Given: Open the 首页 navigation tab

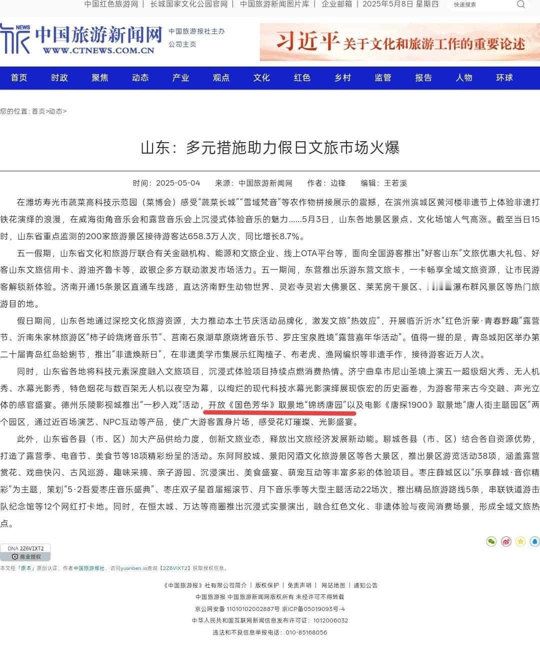Looking at the screenshot, I should (19, 78).
